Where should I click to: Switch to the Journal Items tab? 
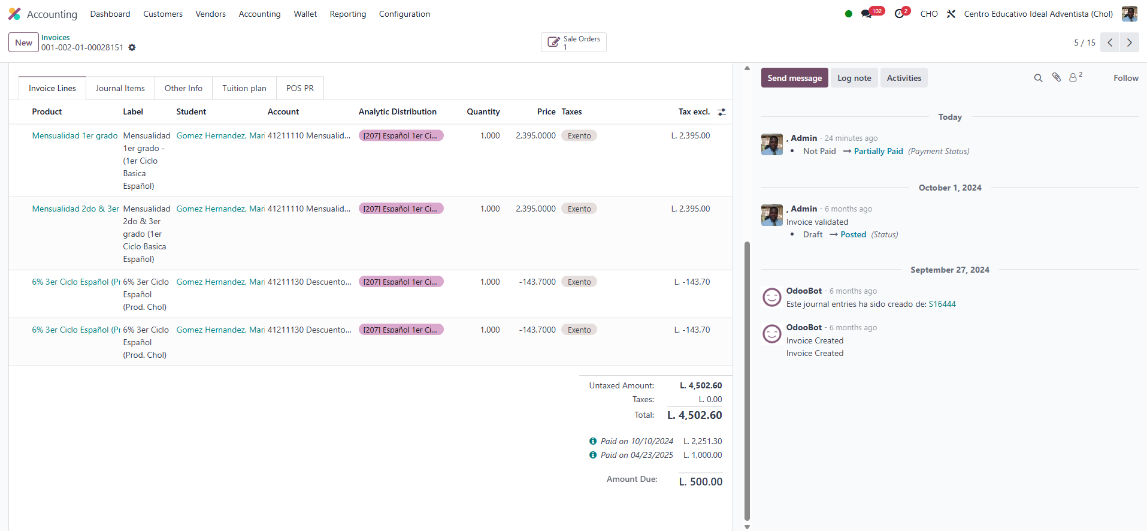[120, 88]
